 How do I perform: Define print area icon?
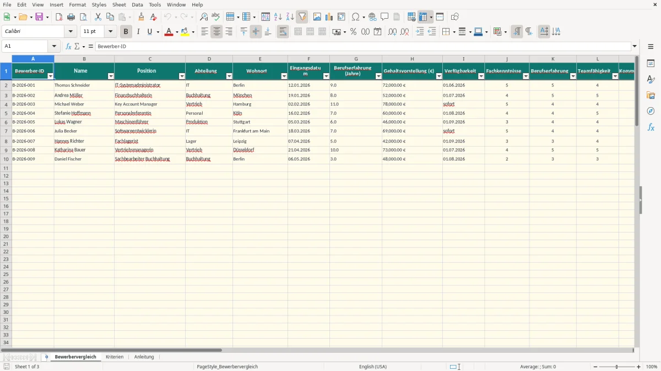(411, 17)
